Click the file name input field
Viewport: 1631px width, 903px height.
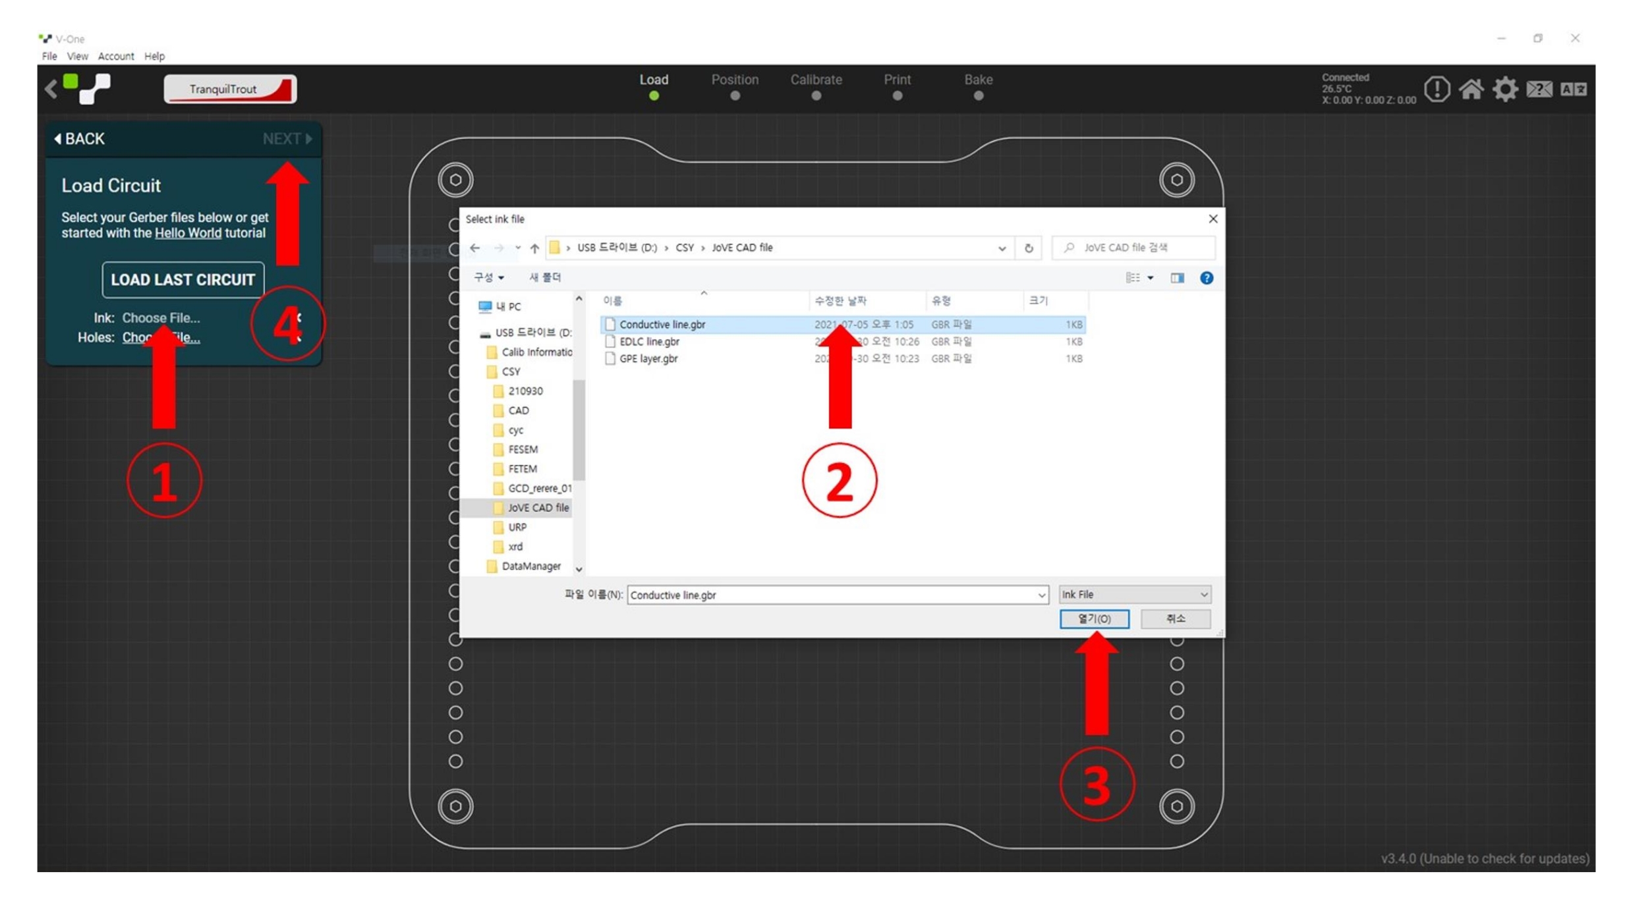pos(830,595)
